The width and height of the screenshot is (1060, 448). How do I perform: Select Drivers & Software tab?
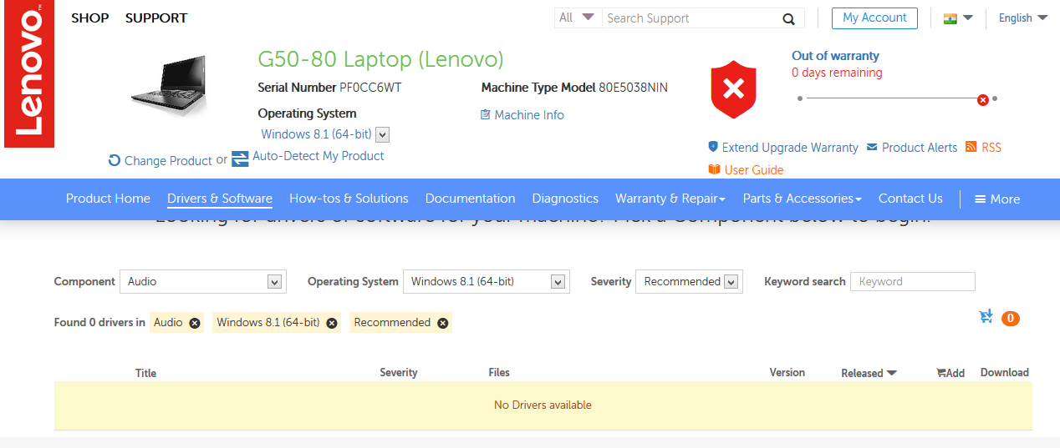pyautogui.click(x=220, y=199)
